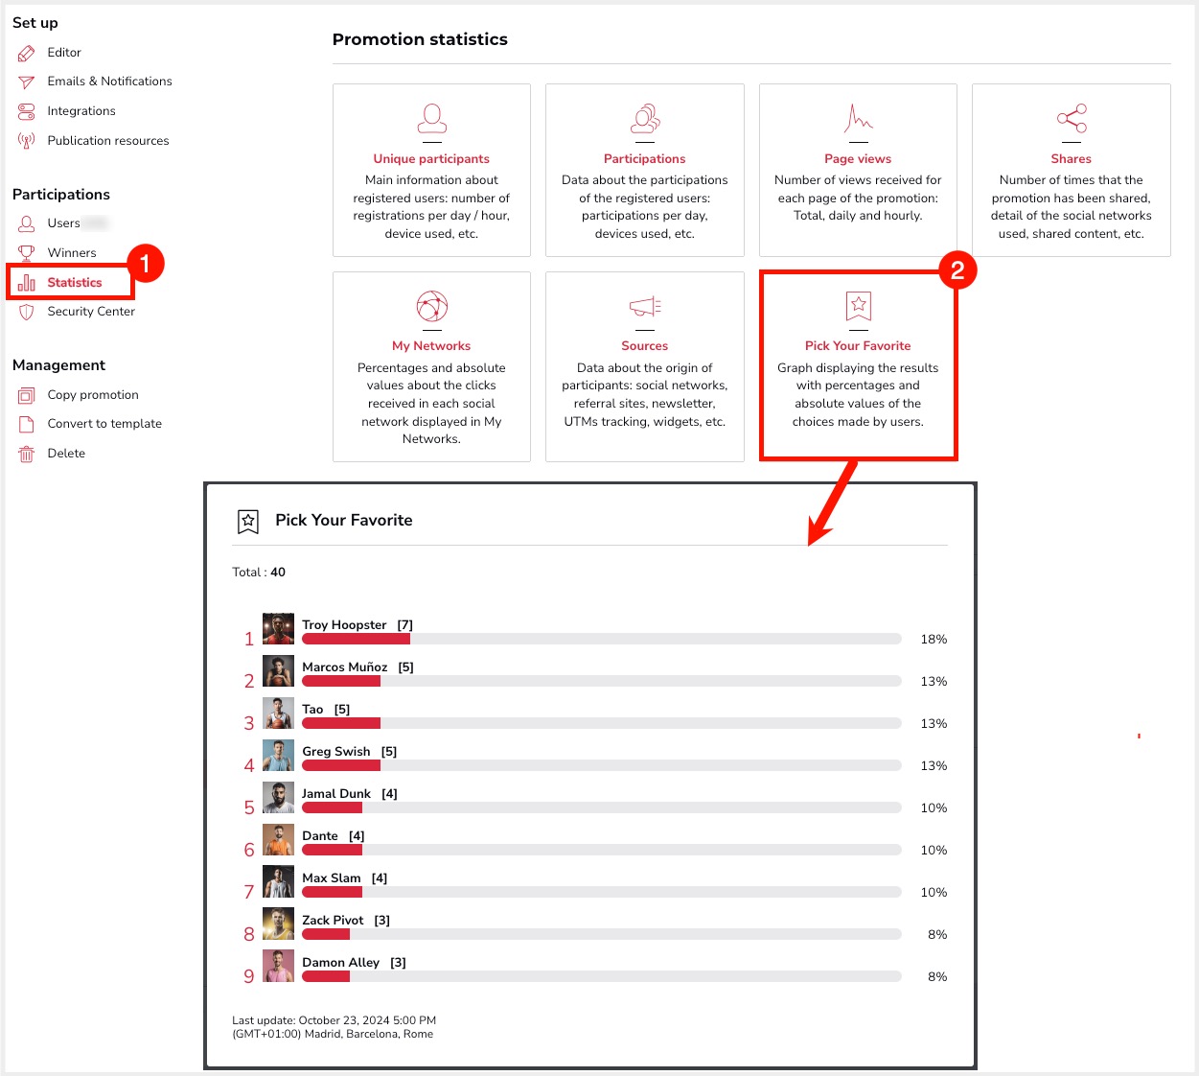Click Marcos Muñoz's photo thumbnail
Screen dimensions: 1199x1076
[x=278, y=671]
